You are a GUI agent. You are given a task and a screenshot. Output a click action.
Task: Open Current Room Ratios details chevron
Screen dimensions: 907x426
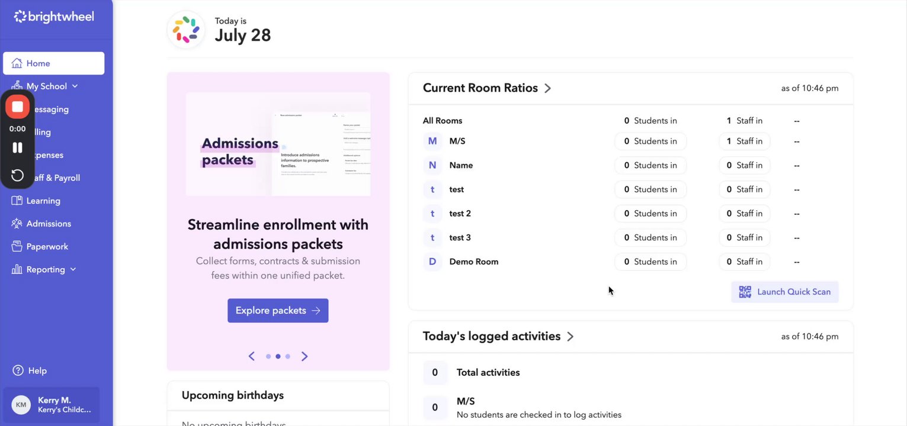[548, 88]
